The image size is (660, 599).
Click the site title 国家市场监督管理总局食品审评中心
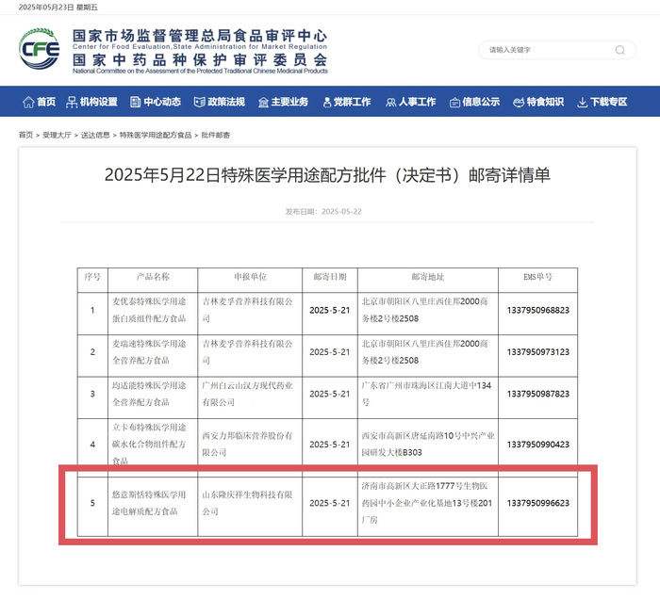coord(200,36)
